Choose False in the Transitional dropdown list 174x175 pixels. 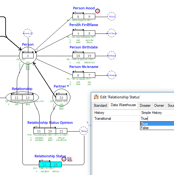(157, 128)
